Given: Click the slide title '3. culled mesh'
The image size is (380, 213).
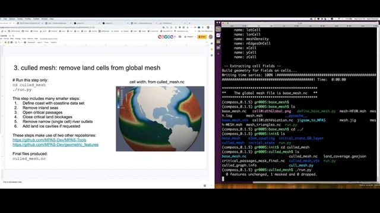Looking at the screenshot, I should pyautogui.click(x=87, y=68).
